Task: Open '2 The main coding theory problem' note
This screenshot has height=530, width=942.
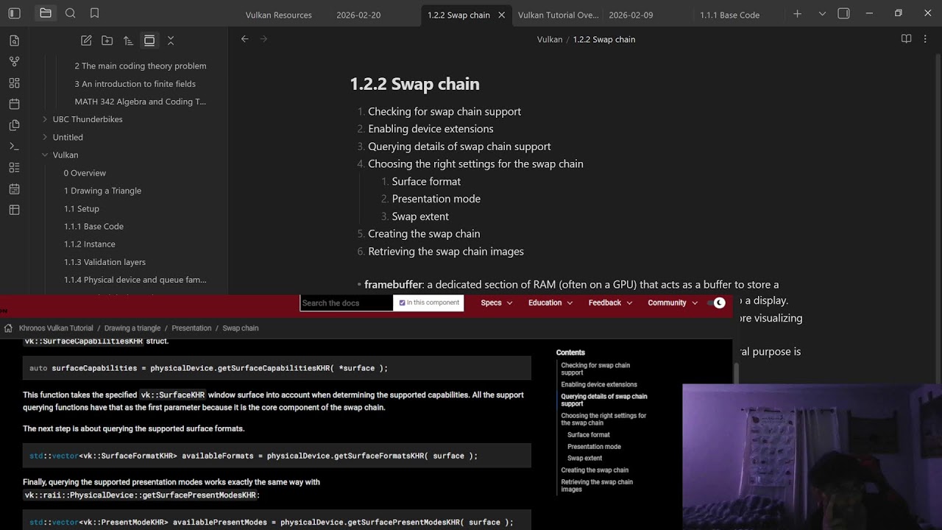Action: pyautogui.click(x=140, y=66)
